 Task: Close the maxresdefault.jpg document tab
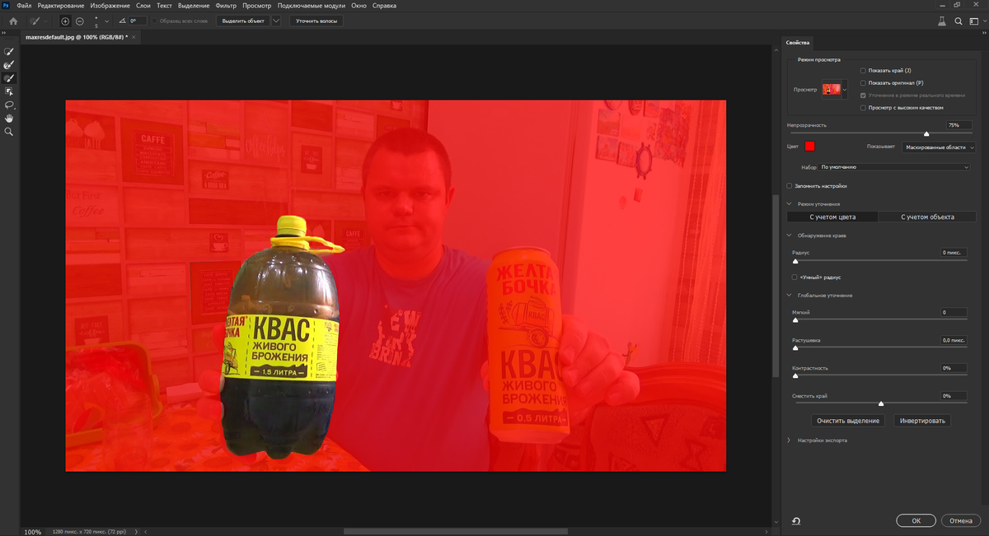tap(134, 38)
